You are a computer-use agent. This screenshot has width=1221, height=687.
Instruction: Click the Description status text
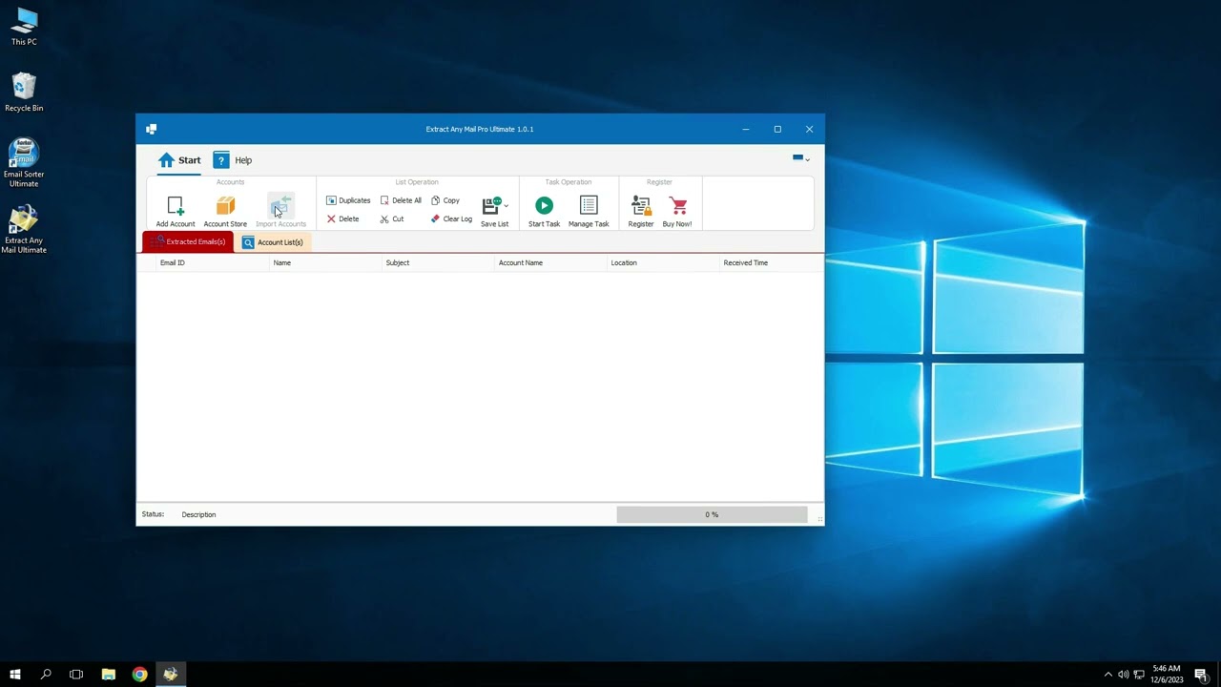(198, 514)
